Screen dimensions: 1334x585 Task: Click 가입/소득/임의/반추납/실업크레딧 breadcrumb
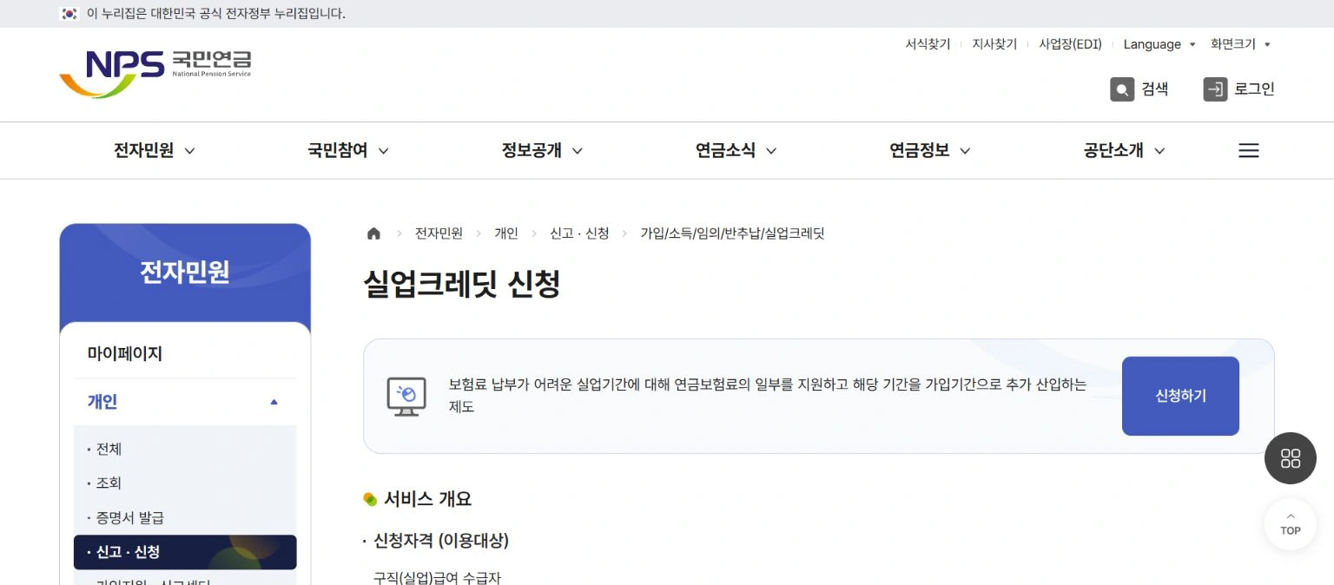click(732, 233)
